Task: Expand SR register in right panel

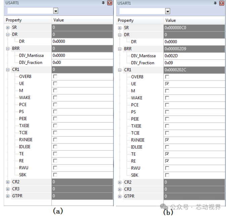Action: coord(120,28)
